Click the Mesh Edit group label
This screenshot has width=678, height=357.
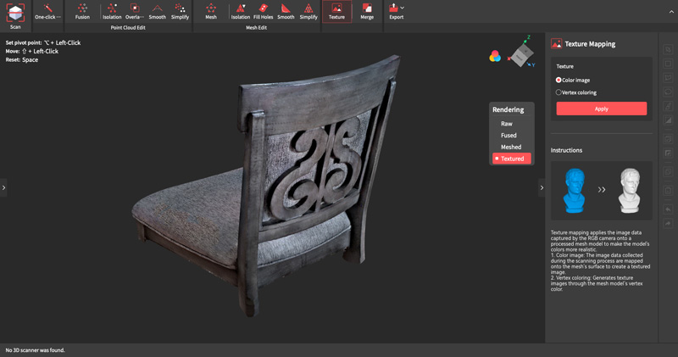click(x=256, y=27)
